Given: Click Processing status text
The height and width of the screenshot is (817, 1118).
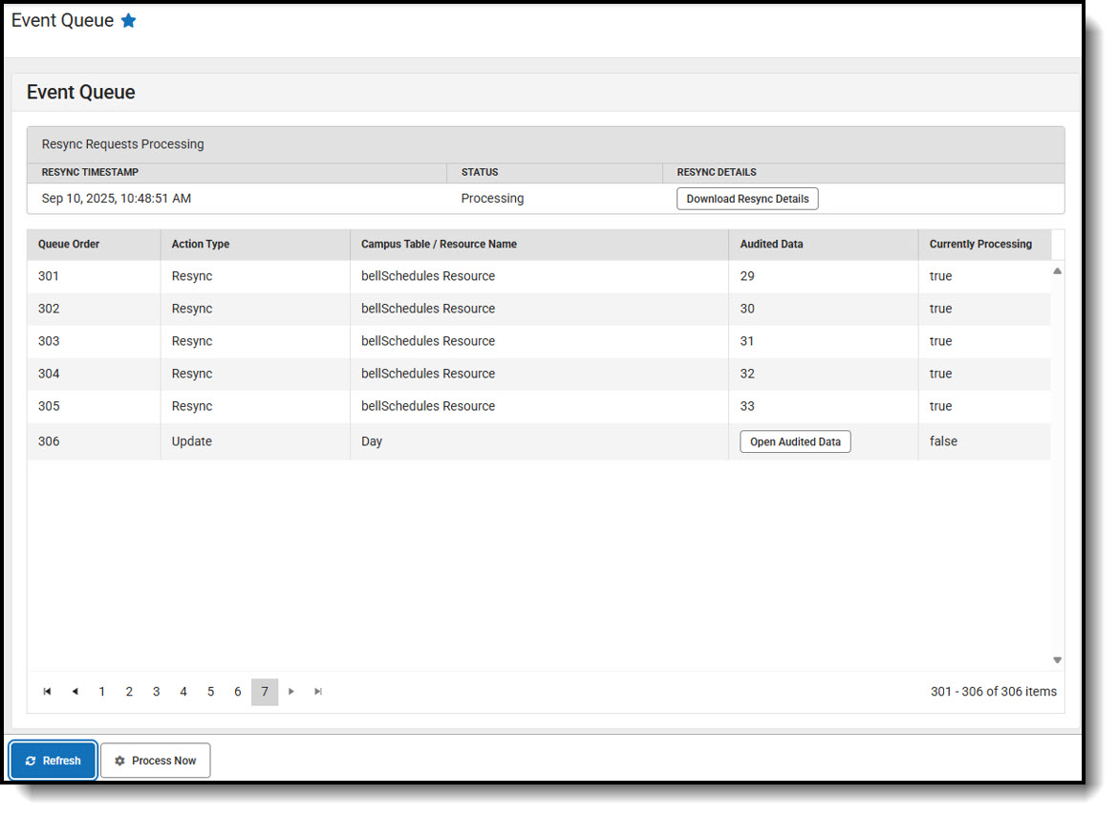Looking at the screenshot, I should point(492,198).
